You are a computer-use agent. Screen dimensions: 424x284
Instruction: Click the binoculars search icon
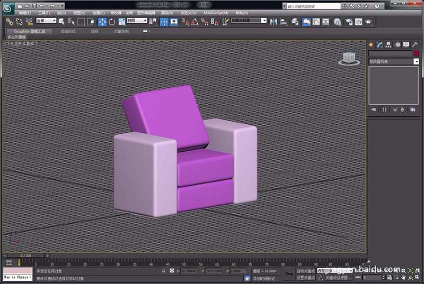(x=344, y=6)
